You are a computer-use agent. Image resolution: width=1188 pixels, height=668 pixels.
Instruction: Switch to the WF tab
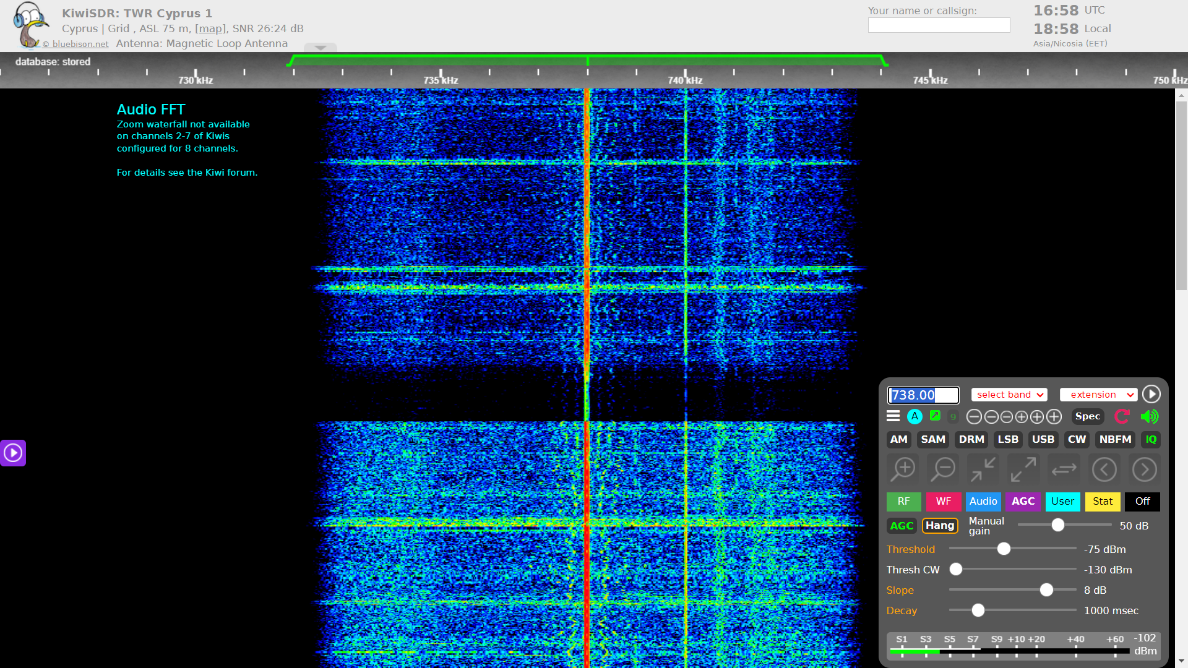coord(943,502)
